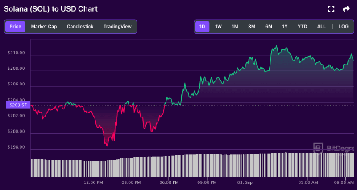The width and height of the screenshot is (357, 190).
Task: Choose the 3M time range
Action: [252, 27]
